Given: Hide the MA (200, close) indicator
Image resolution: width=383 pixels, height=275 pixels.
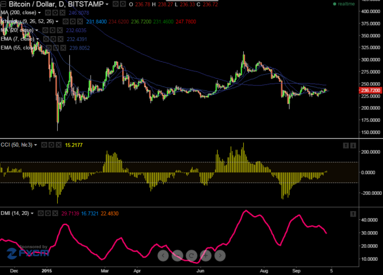Looking at the screenshot, I should click(x=48, y=13).
